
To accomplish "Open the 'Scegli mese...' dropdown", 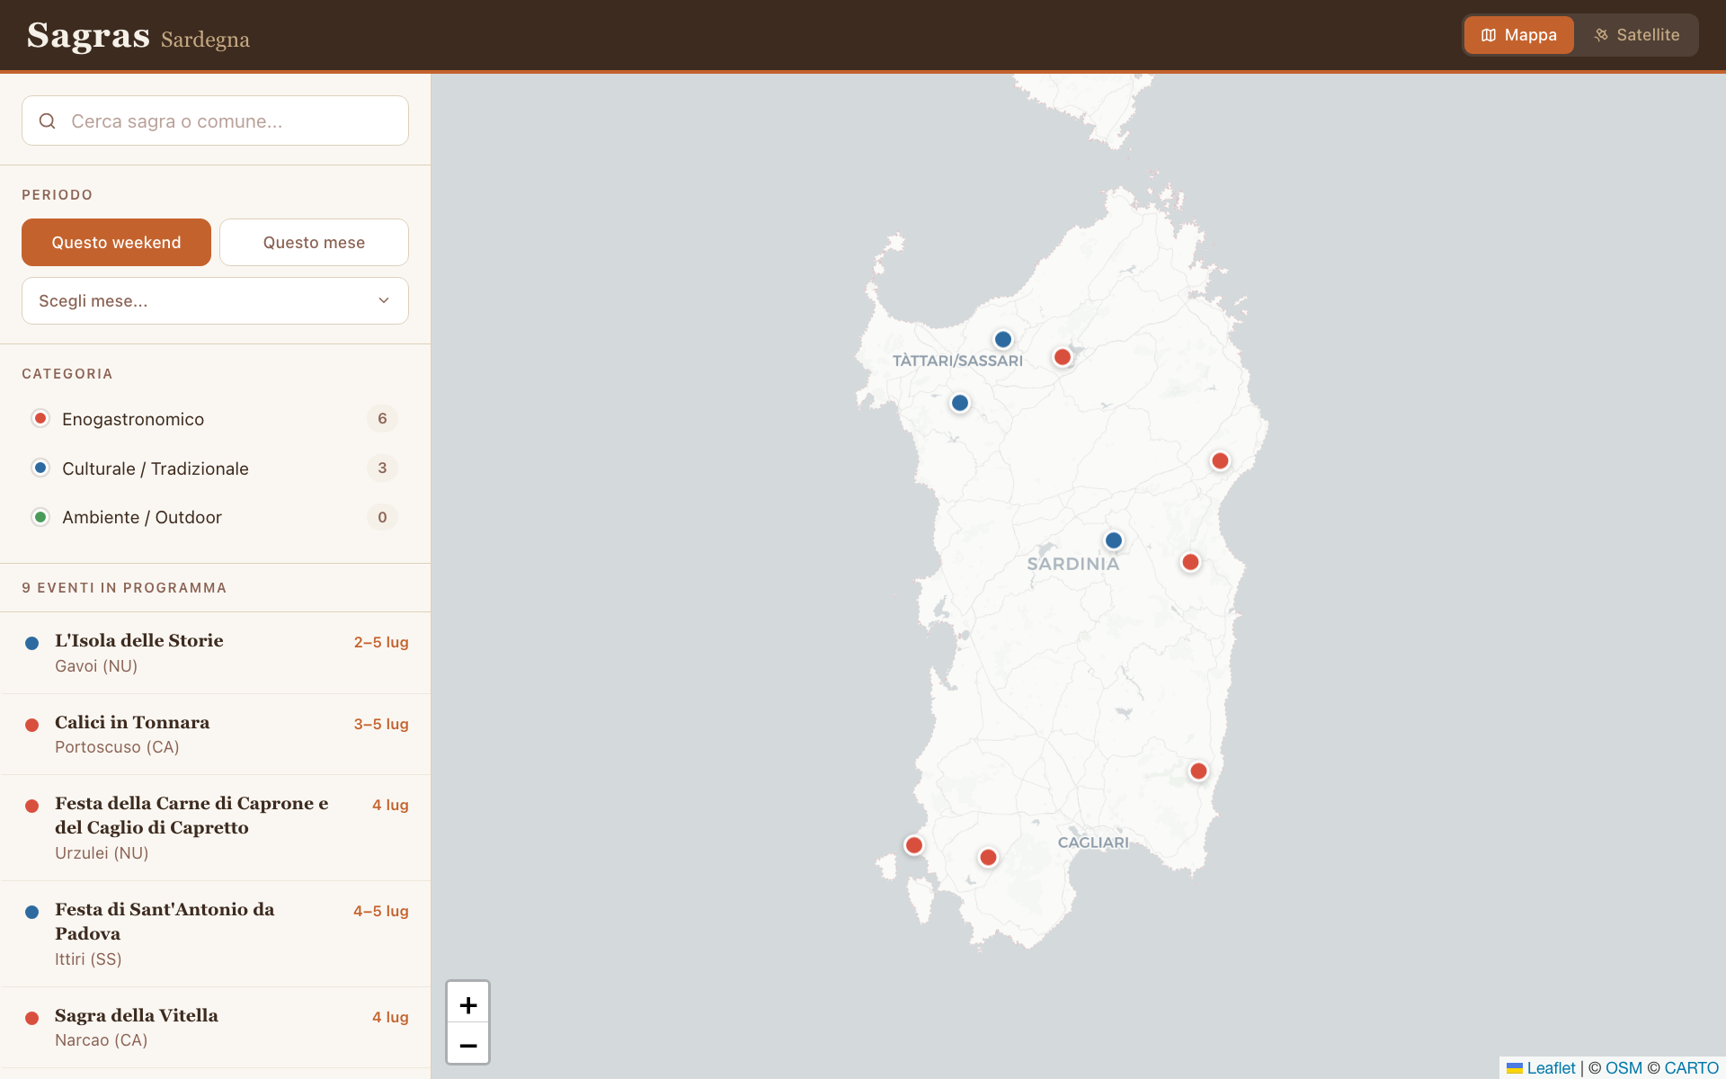I will pos(215,300).
